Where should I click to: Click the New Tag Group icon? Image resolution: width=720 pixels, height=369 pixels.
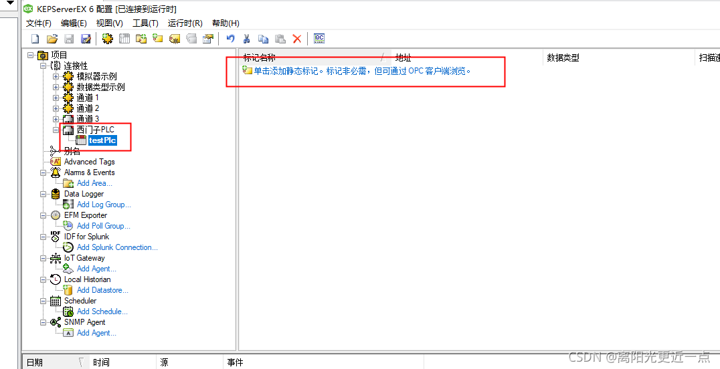(141, 39)
